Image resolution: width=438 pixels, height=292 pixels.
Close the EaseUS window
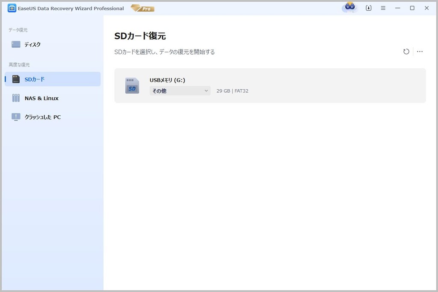(x=426, y=8)
